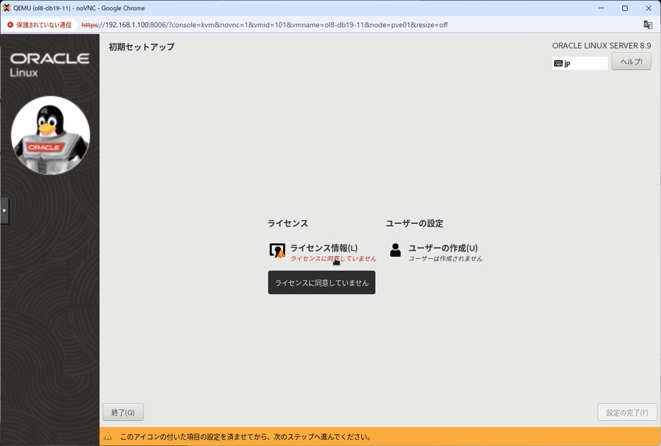Click the 終了(Q) quit button
Image resolution: width=661 pixels, height=446 pixels.
pyautogui.click(x=123, y=412)
